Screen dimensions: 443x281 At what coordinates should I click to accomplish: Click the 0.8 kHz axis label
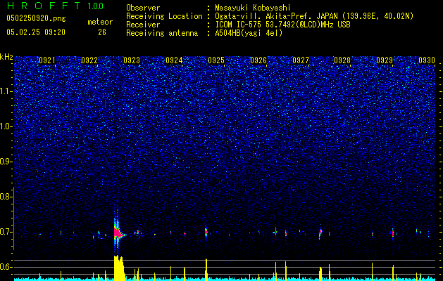pyautogui.click(x=6, y=197)
